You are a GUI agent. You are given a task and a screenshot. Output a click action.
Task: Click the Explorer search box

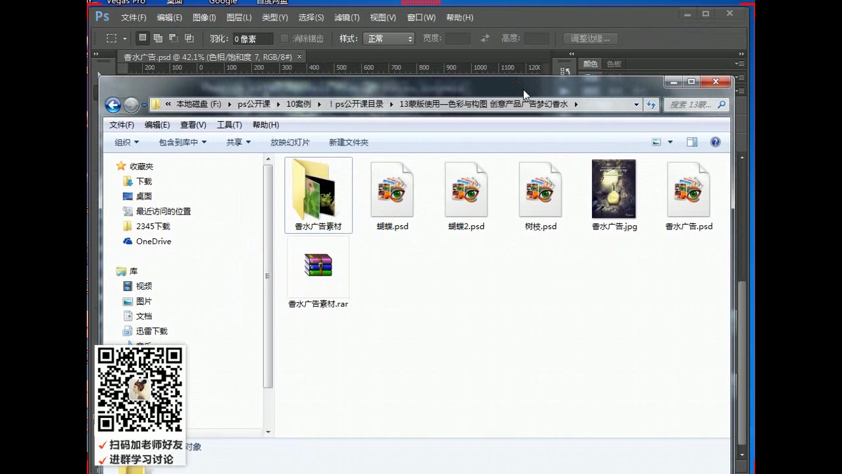[x=697, y=105]
